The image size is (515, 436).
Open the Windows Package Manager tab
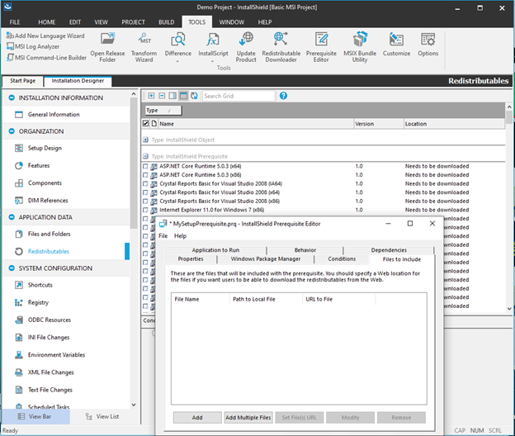(266, 259)
